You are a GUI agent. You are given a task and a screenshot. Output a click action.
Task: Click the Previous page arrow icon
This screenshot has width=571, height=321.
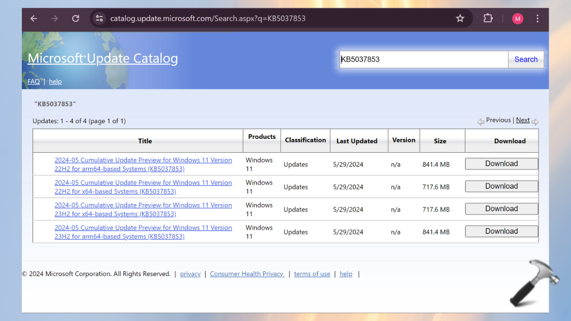click(481, 122)
